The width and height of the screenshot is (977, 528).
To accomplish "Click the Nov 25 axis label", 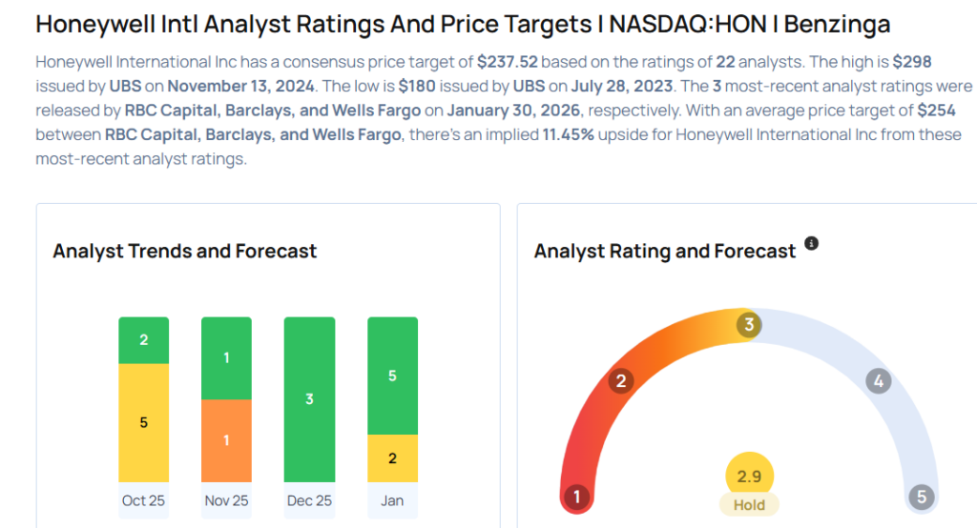I will (x=227, y=500).
